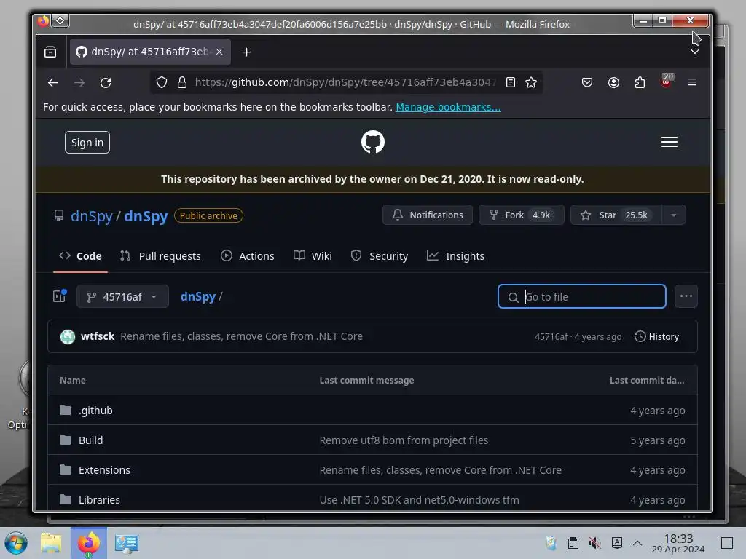Open the dnSpy owner link
The width and height of the screenshot is (746, 559).
pyautogui.click(x=91, y=215)
